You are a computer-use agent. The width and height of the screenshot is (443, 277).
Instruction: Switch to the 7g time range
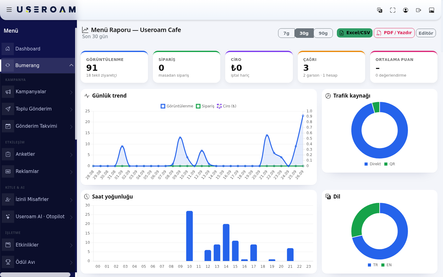[x=286, y=33]
